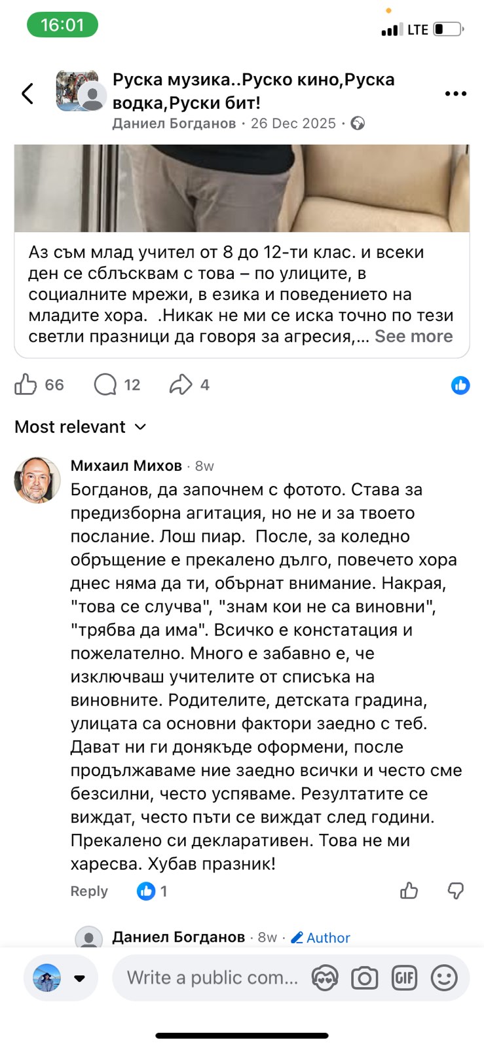The image size is (484, 1048).
Task: Reply to Михаил Михов's comment
Action: tap(89, 891)
